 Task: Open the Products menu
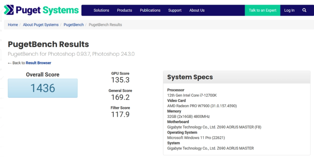click(x=124, y=11)
